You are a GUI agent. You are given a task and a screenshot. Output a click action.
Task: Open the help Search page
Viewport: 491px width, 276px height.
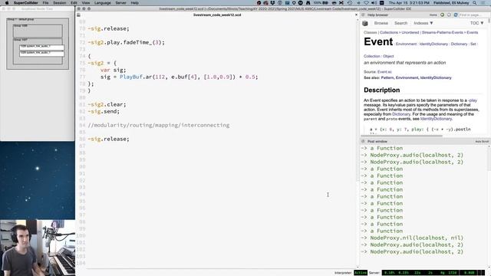400,23
